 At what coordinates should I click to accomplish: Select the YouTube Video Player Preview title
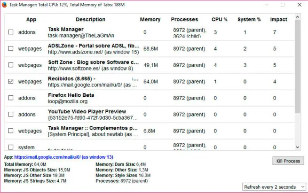point(87,111)
